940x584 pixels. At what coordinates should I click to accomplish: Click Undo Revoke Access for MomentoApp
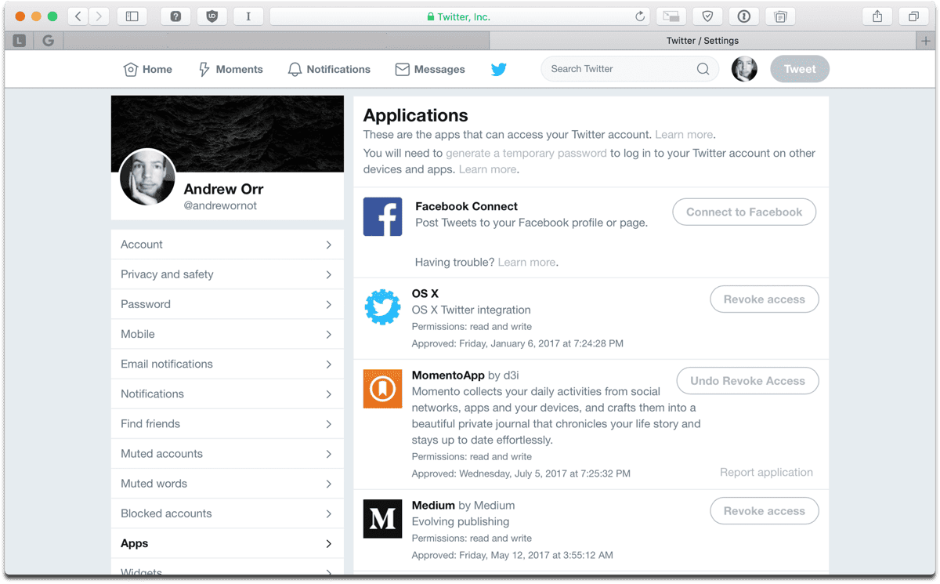[x=747, y=381]
